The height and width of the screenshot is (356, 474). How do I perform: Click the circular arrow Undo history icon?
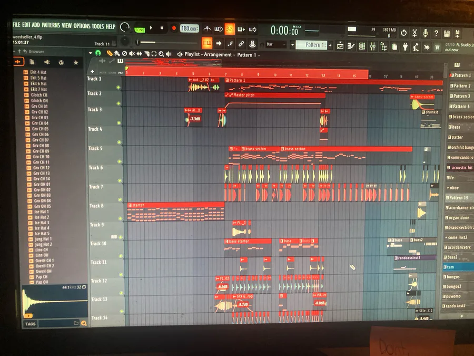pos(403,33)
